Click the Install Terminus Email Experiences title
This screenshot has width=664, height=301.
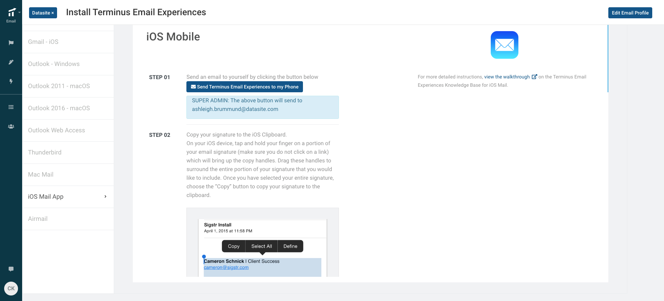pos(136,12)
